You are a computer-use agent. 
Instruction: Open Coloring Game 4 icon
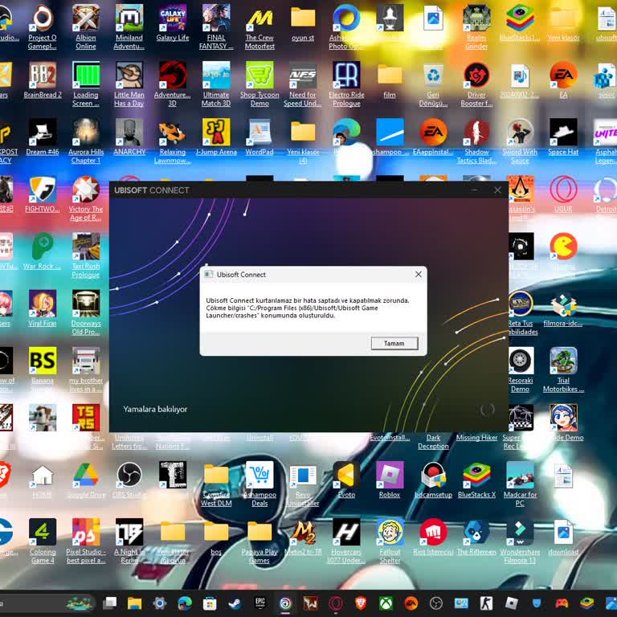click(43, 541)
